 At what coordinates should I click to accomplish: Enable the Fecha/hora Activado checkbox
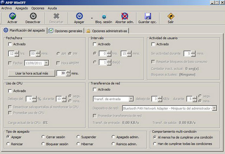[10, 44]
